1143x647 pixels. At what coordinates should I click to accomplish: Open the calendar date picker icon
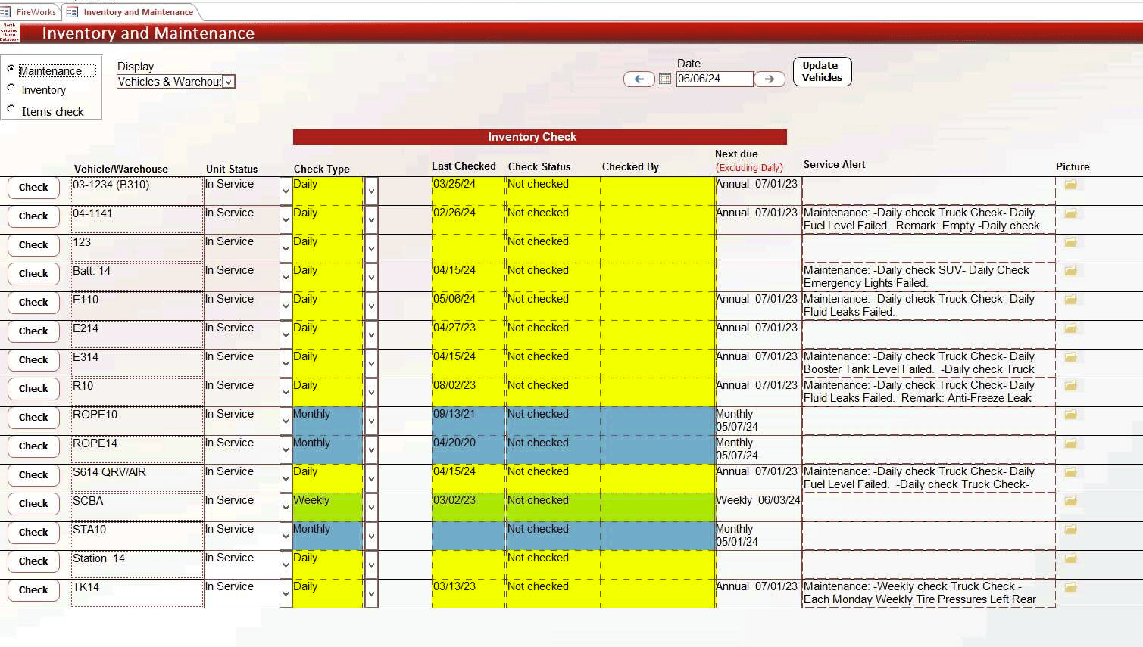click(665, 79)
